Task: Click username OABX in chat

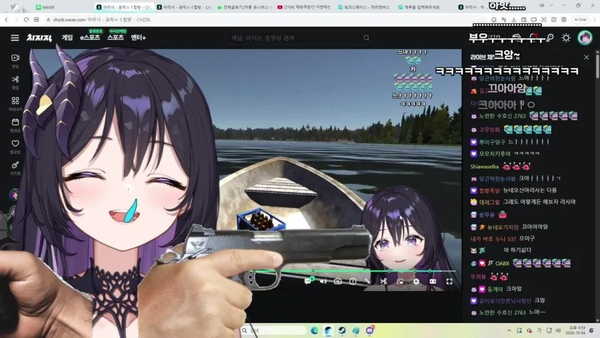Action: [502, 264]
